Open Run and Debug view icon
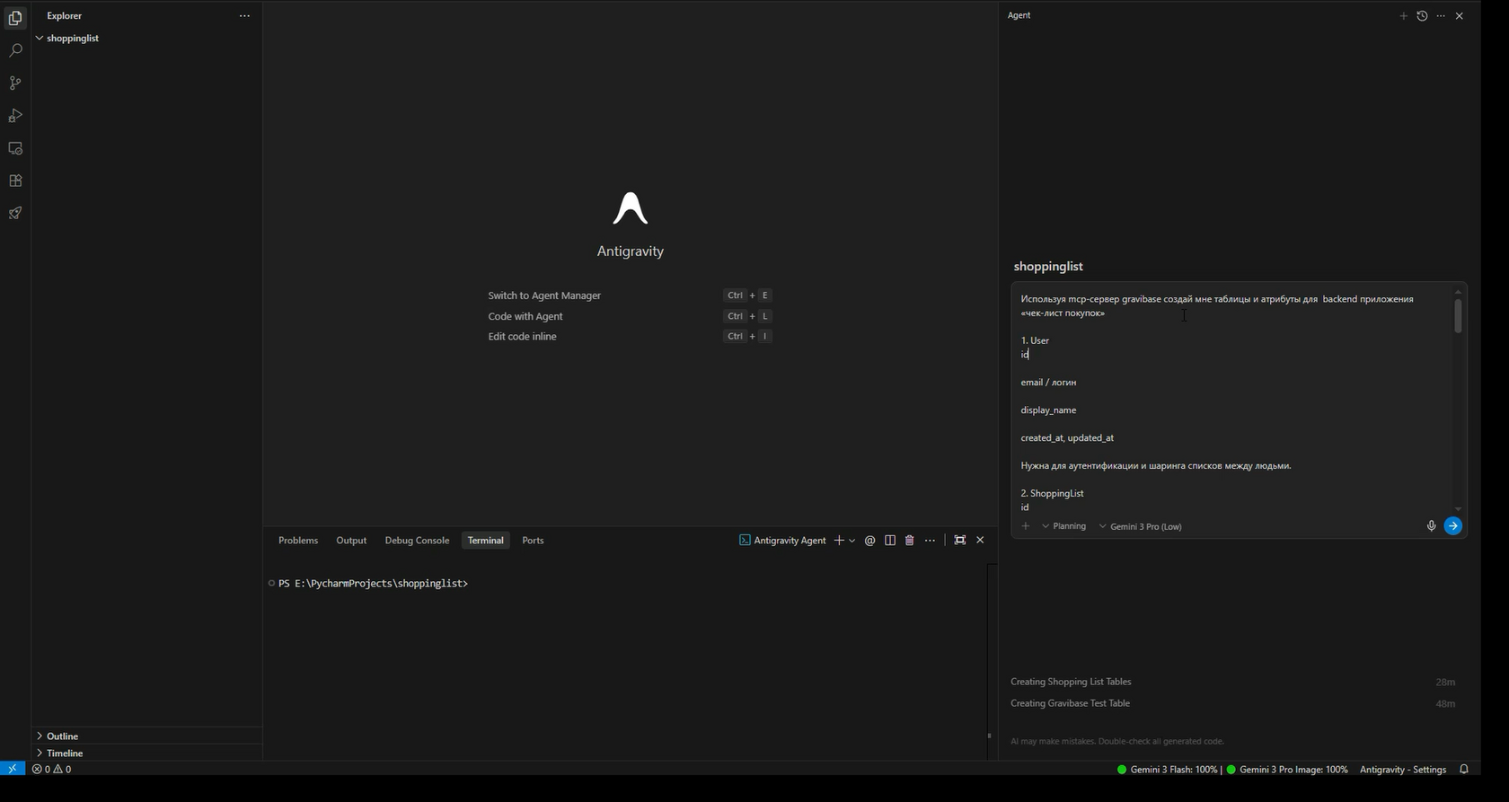The width and height of the screenshot is (1509, 802). (x=15, y=116)
